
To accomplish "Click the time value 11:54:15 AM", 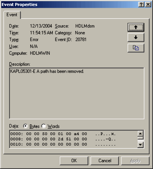I will [42, 33].
